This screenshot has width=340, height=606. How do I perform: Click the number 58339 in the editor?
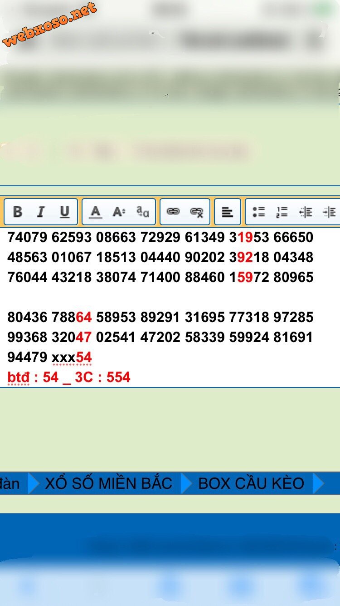[205, 337]
